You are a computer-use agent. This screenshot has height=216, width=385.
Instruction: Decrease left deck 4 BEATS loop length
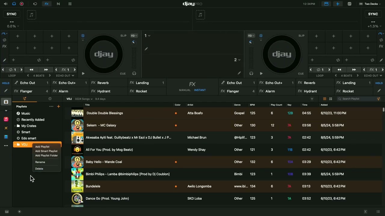pyautogui.click(x=28, y=76)
